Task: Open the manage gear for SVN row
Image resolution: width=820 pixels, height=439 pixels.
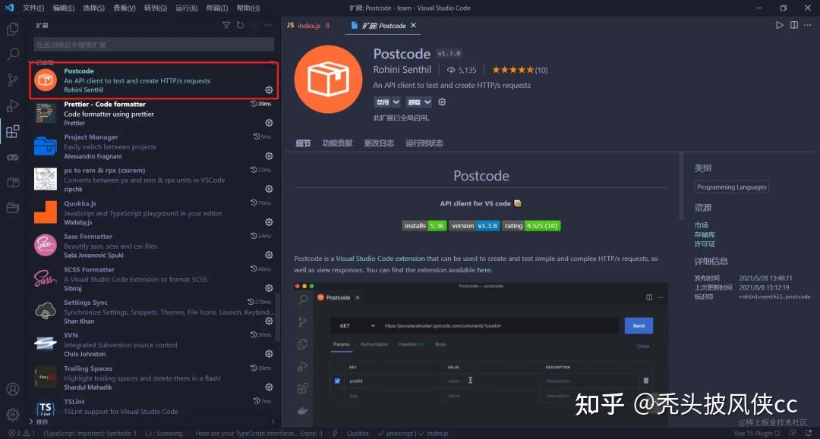Action: tap(269, 354)
